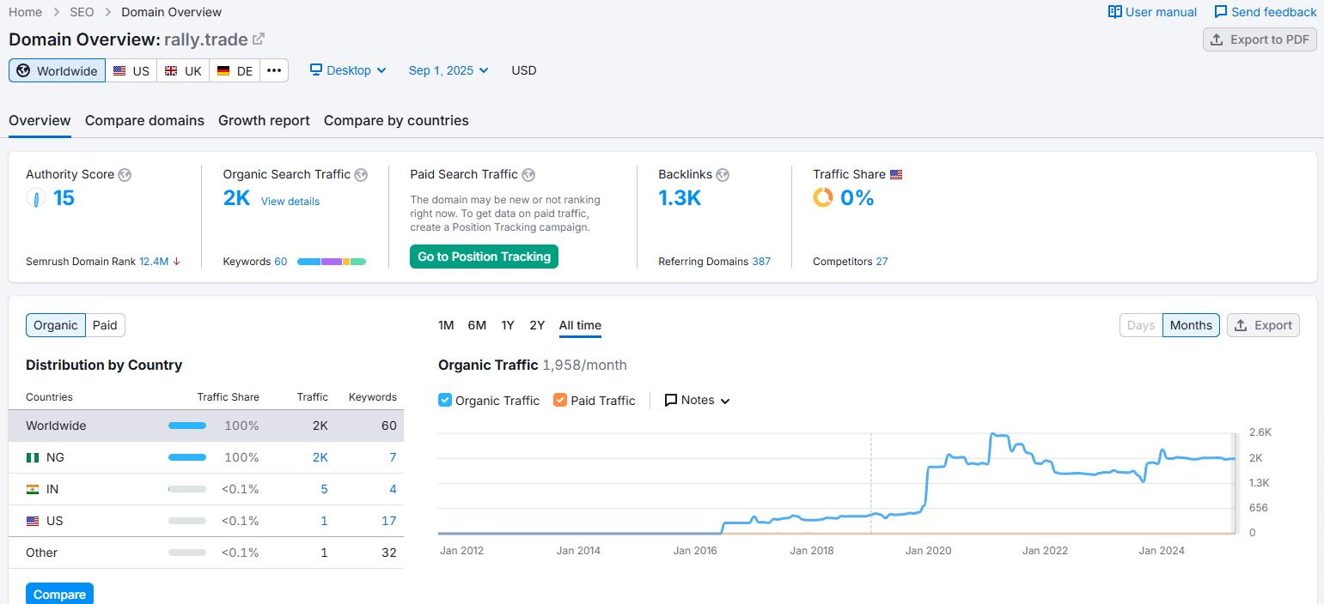Image resolution: width=1324 pixels, height=604 pixels.
Task: Click the Export to PDF button
Action: 1260,39
